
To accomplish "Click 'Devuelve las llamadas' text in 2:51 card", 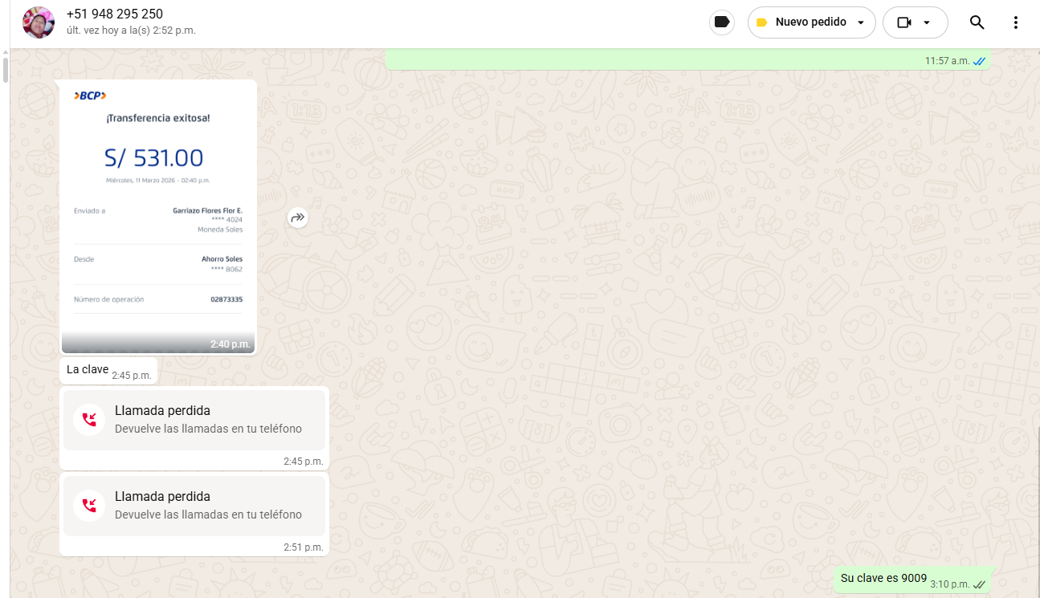I will 208,515.
